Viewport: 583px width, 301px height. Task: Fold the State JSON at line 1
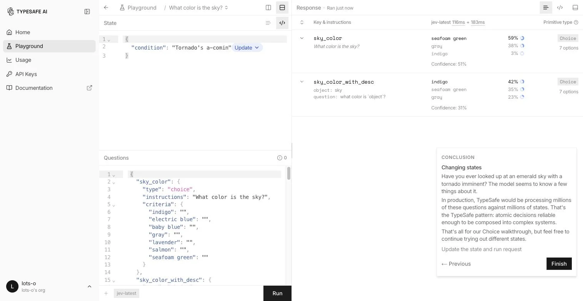click(109, 40)
